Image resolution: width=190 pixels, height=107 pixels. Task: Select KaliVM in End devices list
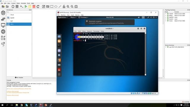point(19,18)
